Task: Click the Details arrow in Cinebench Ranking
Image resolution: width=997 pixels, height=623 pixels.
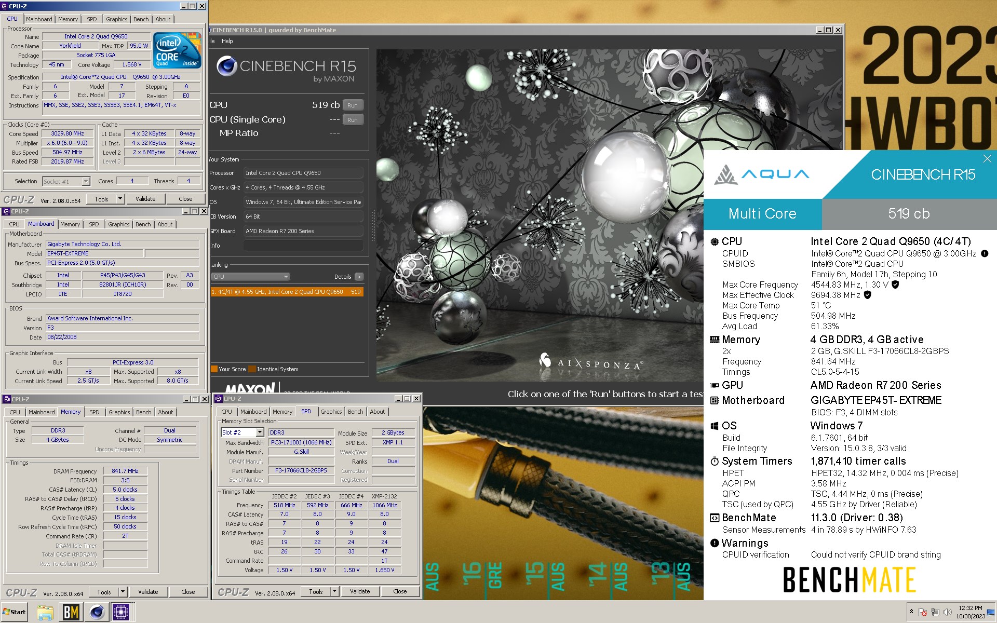Action: (359, 277)
